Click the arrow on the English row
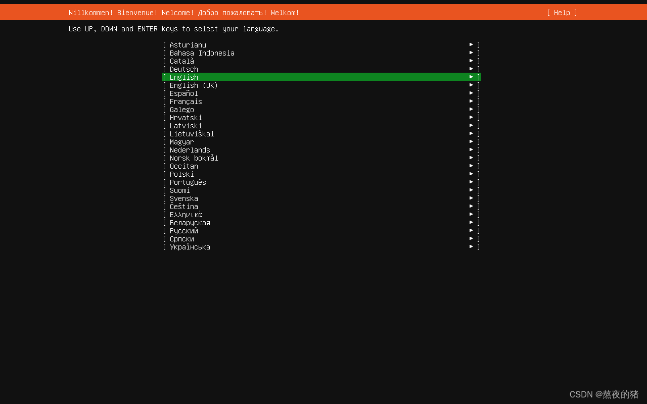The width and height of the screenshot is (647, 404). [471, 77]
